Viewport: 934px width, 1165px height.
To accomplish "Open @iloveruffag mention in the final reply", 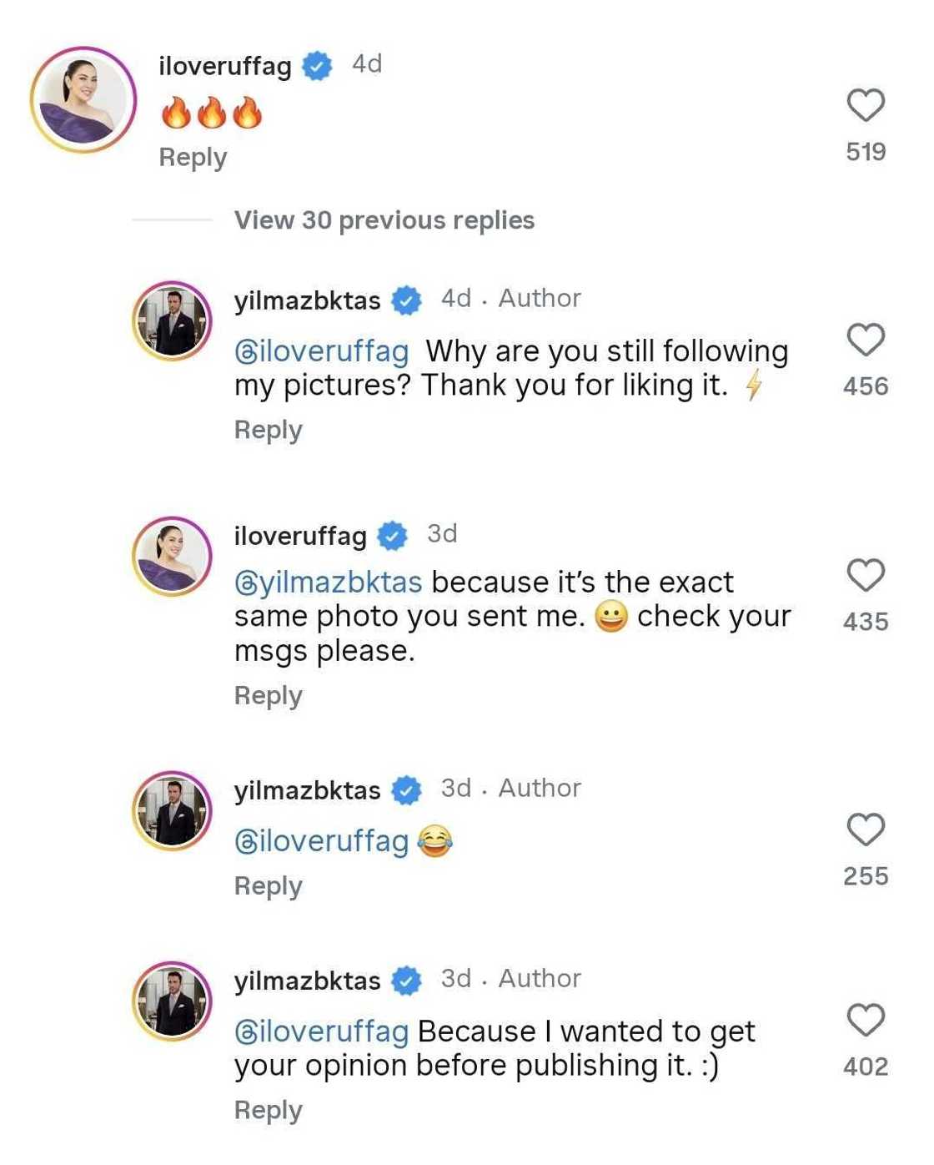I will click(322, 1032).
